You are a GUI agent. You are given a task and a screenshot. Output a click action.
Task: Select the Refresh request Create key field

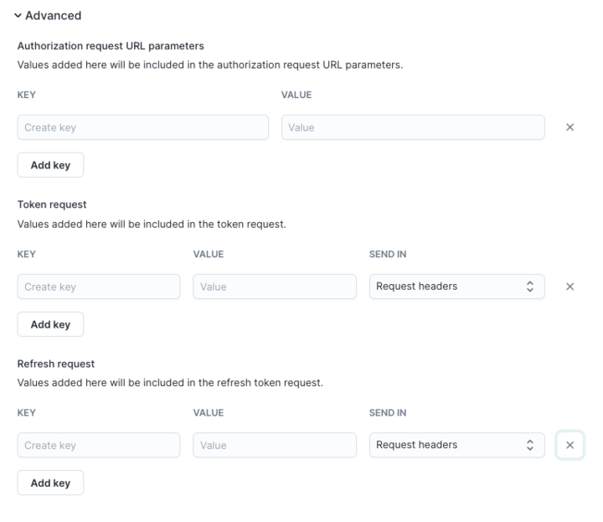(98, 445)
